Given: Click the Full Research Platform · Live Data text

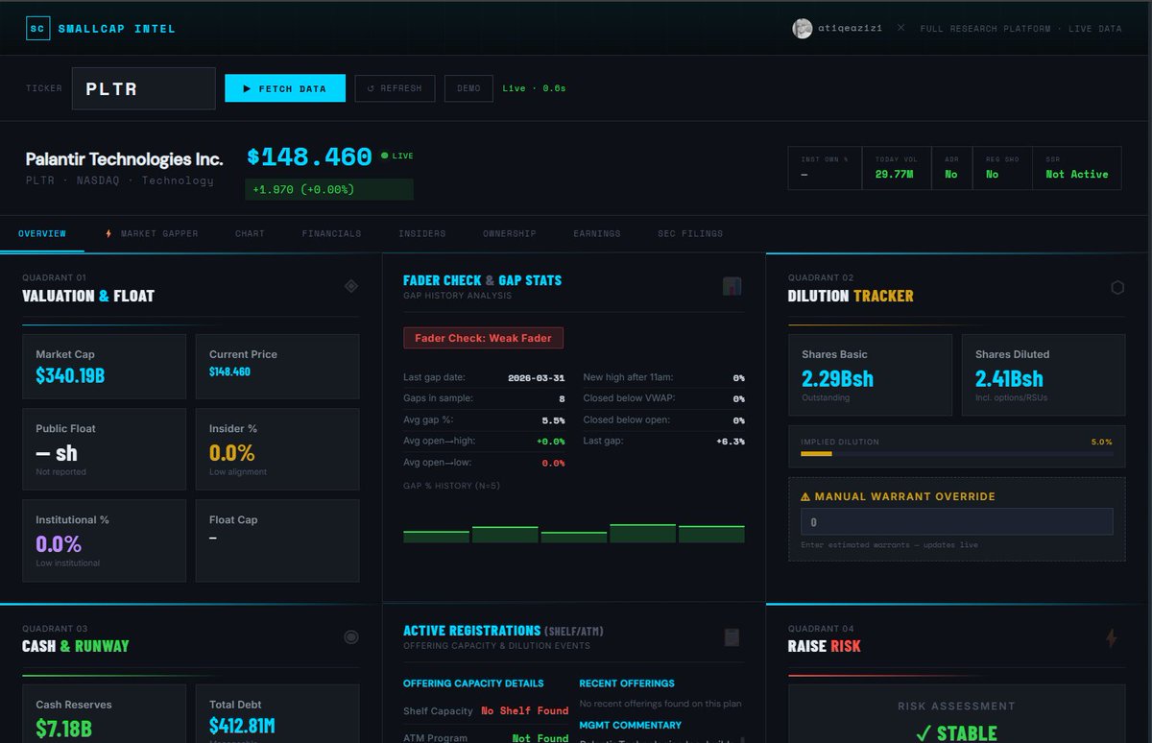Looking at the screenshot, I should pos(1020,29).
